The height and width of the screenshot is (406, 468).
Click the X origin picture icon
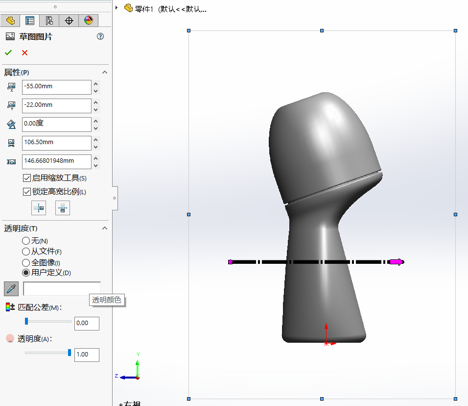[11, 87]
